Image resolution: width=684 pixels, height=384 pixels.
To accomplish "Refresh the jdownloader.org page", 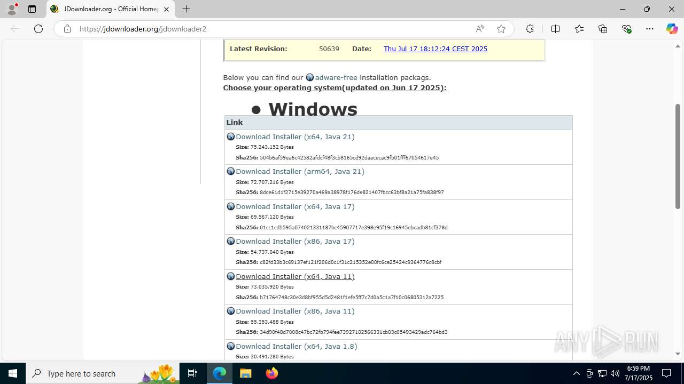I will coord(38,29).
